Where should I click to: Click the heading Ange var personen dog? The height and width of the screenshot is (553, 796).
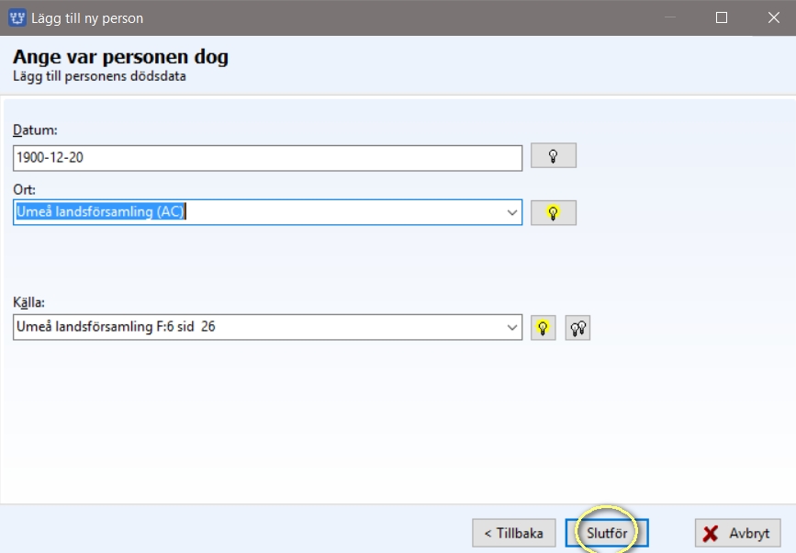(121, 56)
